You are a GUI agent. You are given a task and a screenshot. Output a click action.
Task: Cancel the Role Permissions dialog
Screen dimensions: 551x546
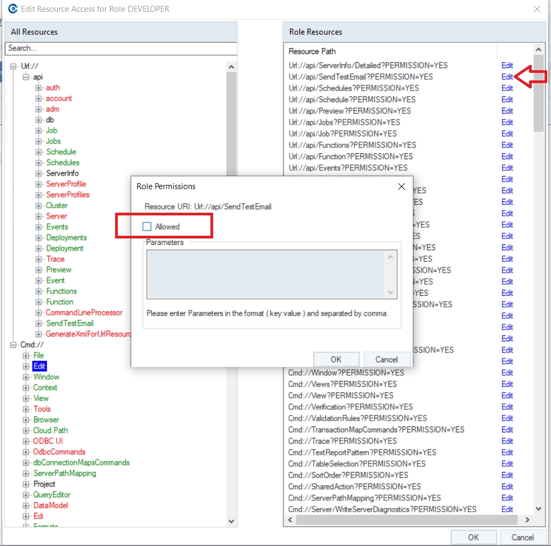[386, 359]
